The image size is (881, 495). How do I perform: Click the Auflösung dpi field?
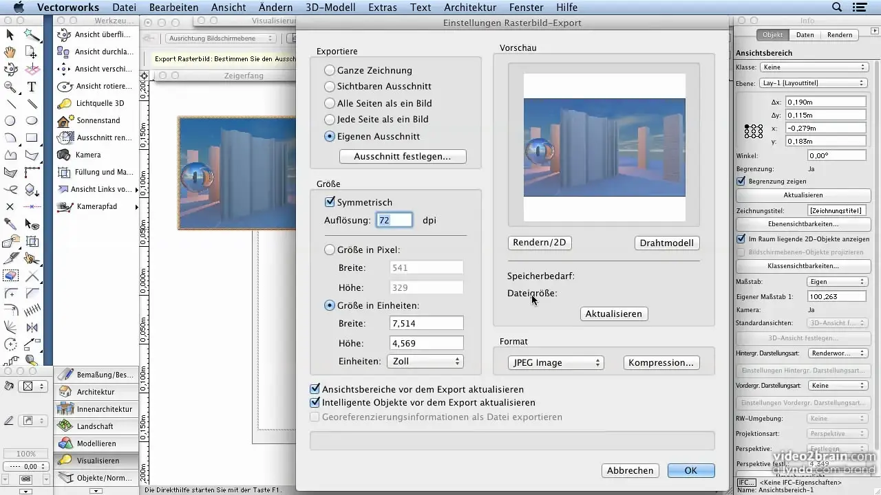pyautogui.click(x=394, y=221)
